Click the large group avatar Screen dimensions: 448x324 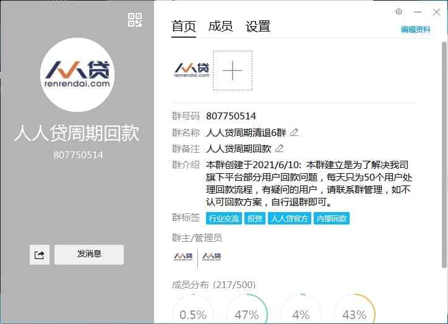77,75
